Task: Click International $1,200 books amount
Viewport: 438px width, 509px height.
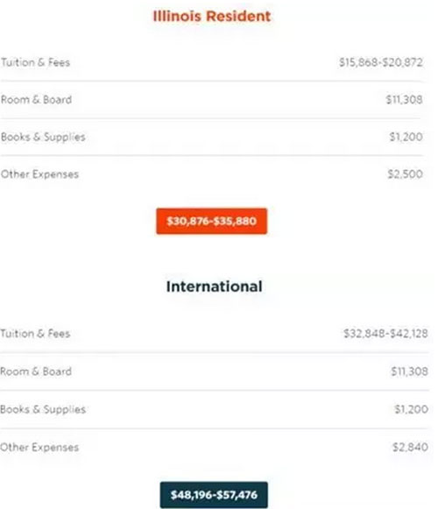Action: 411,409
